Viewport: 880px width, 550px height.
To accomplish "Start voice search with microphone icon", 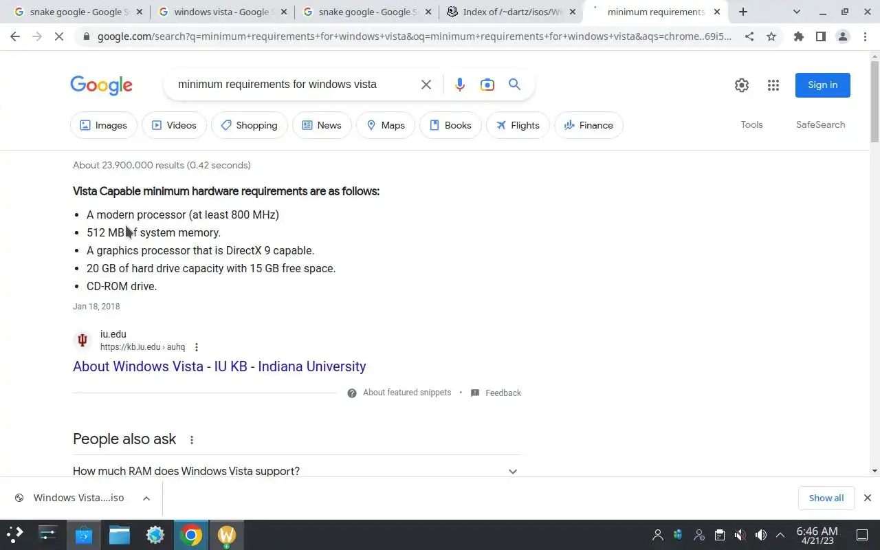I will pyautogui.click(x=460, y=85).
